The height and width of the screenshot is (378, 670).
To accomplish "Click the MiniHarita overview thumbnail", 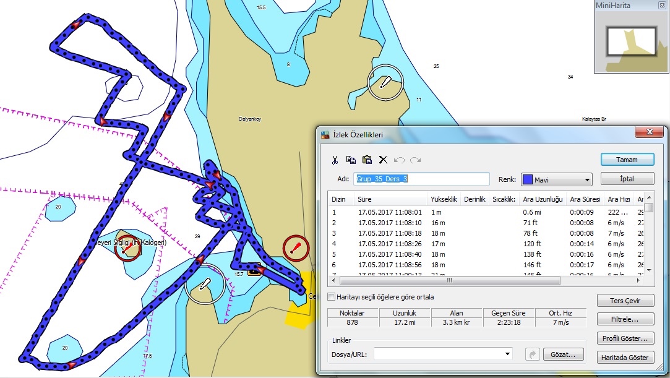I will pos(631,43).
